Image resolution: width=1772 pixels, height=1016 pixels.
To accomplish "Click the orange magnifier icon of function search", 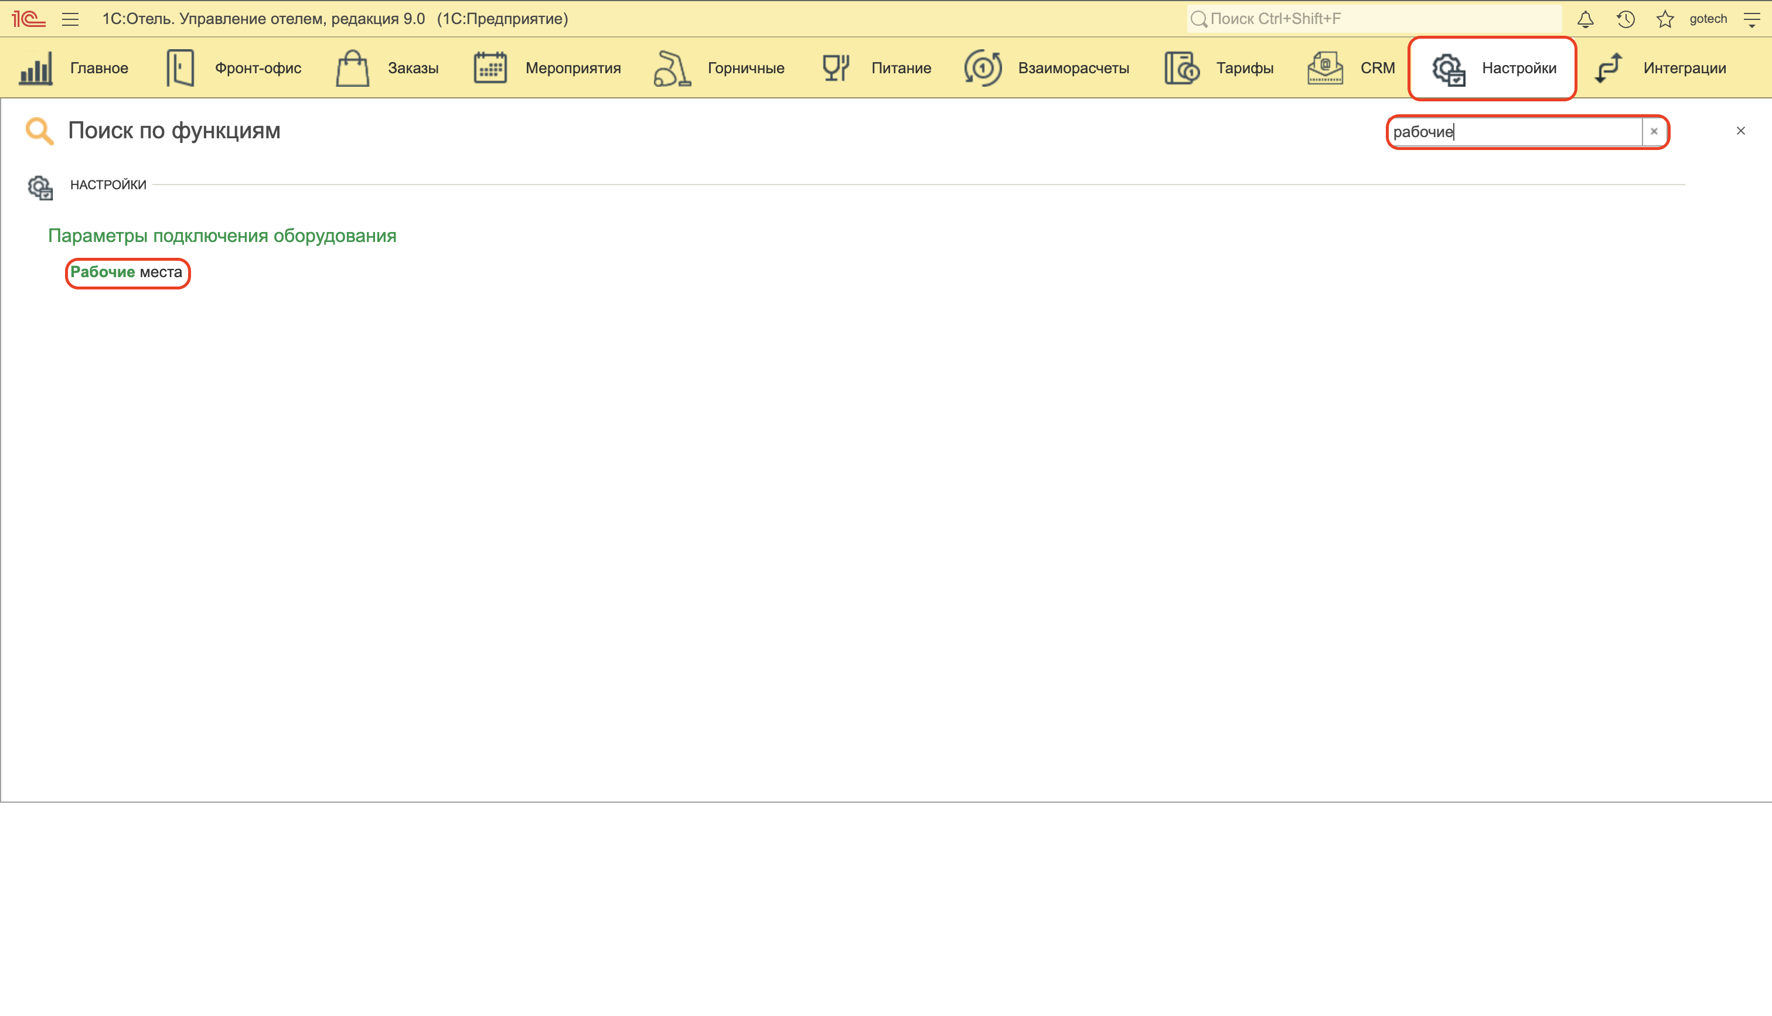I will tap(39, 131).
